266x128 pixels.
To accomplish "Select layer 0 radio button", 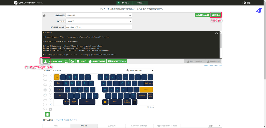I will pos(50,109).
